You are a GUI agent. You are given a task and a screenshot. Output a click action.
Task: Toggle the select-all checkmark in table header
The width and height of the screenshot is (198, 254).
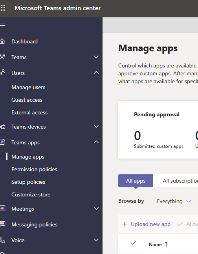pyautogui.click(x=133, y=243)
